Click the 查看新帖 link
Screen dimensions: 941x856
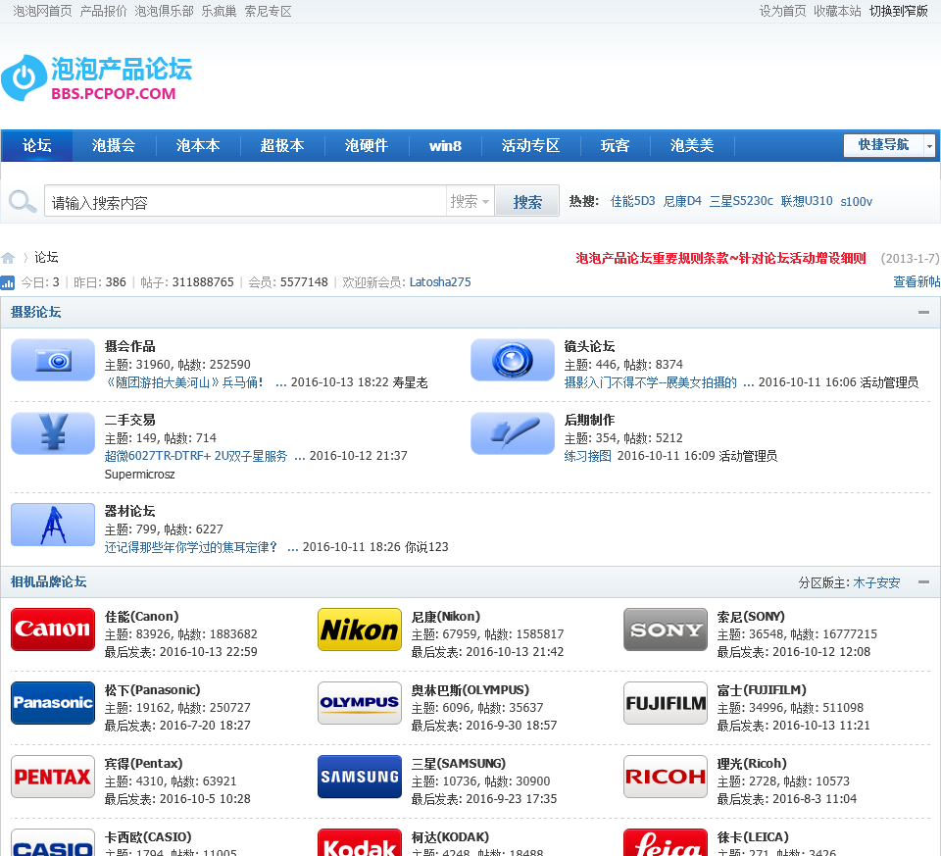(x=916, y=281)
